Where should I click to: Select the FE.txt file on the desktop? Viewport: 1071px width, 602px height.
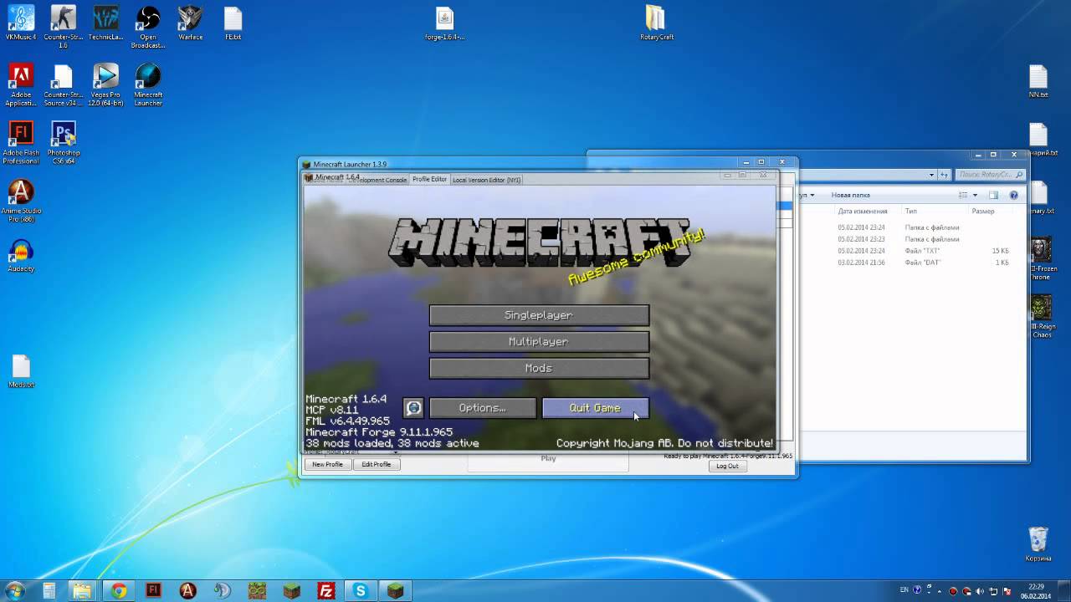[233, 23]
